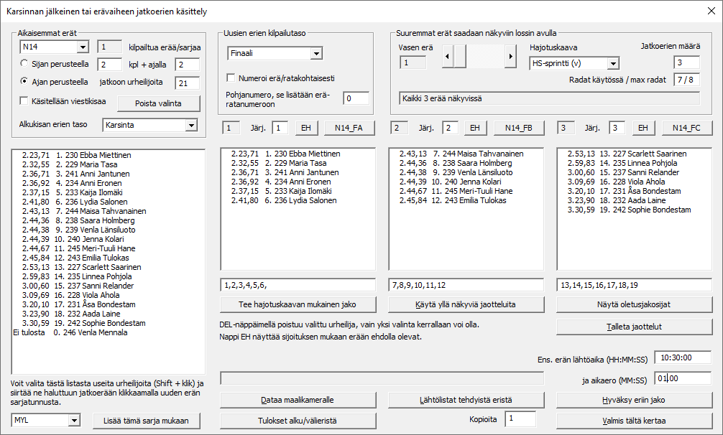This screenshot has height=435, width=723.
Task: Click the right arrow of the Vasen erä scrollbar
Action: pos(510,56)
